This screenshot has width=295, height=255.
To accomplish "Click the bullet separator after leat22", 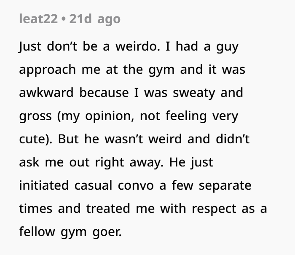I will click(64, 19).
